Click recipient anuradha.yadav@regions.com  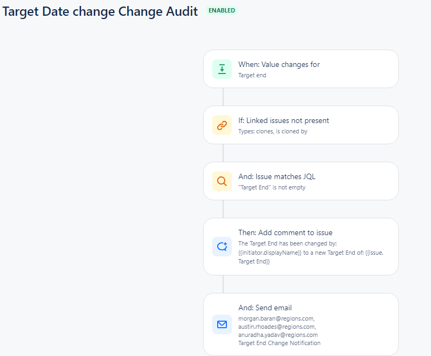point(278,335)
